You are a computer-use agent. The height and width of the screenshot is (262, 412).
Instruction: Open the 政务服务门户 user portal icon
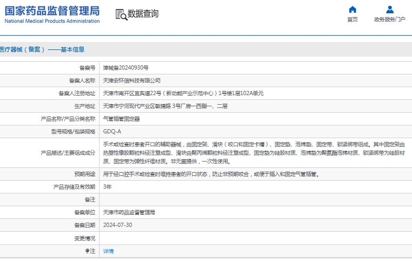click(x=390, y=10)
